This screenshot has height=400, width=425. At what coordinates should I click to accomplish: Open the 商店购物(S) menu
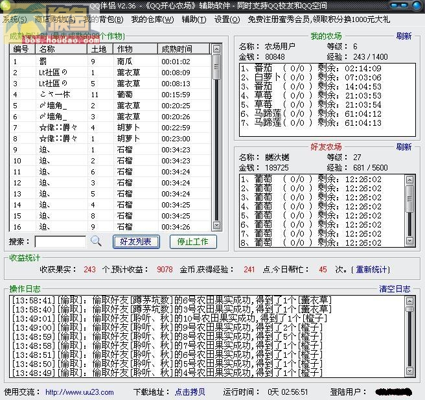pos(55,19)
